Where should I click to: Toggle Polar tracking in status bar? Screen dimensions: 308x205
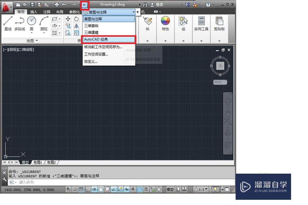pos(94,189)
